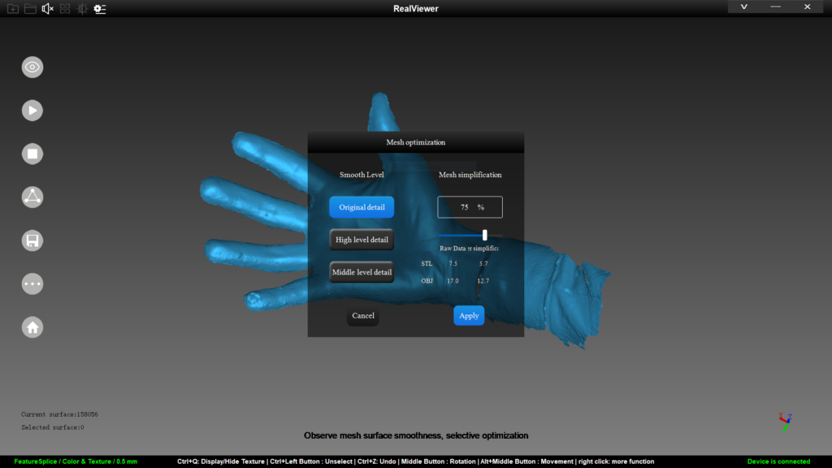
Task: Save the scanned model with the floppy icon
Action: pyautogui.click(x=32, y=240)
